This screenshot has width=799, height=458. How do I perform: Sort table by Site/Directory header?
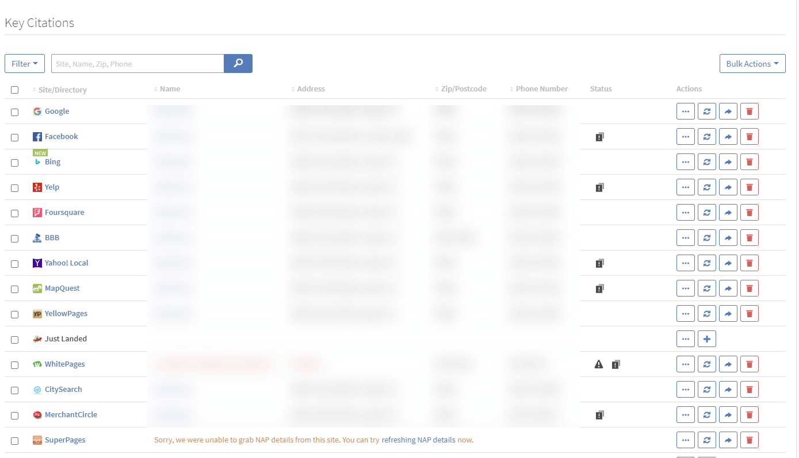click(62, 90)
